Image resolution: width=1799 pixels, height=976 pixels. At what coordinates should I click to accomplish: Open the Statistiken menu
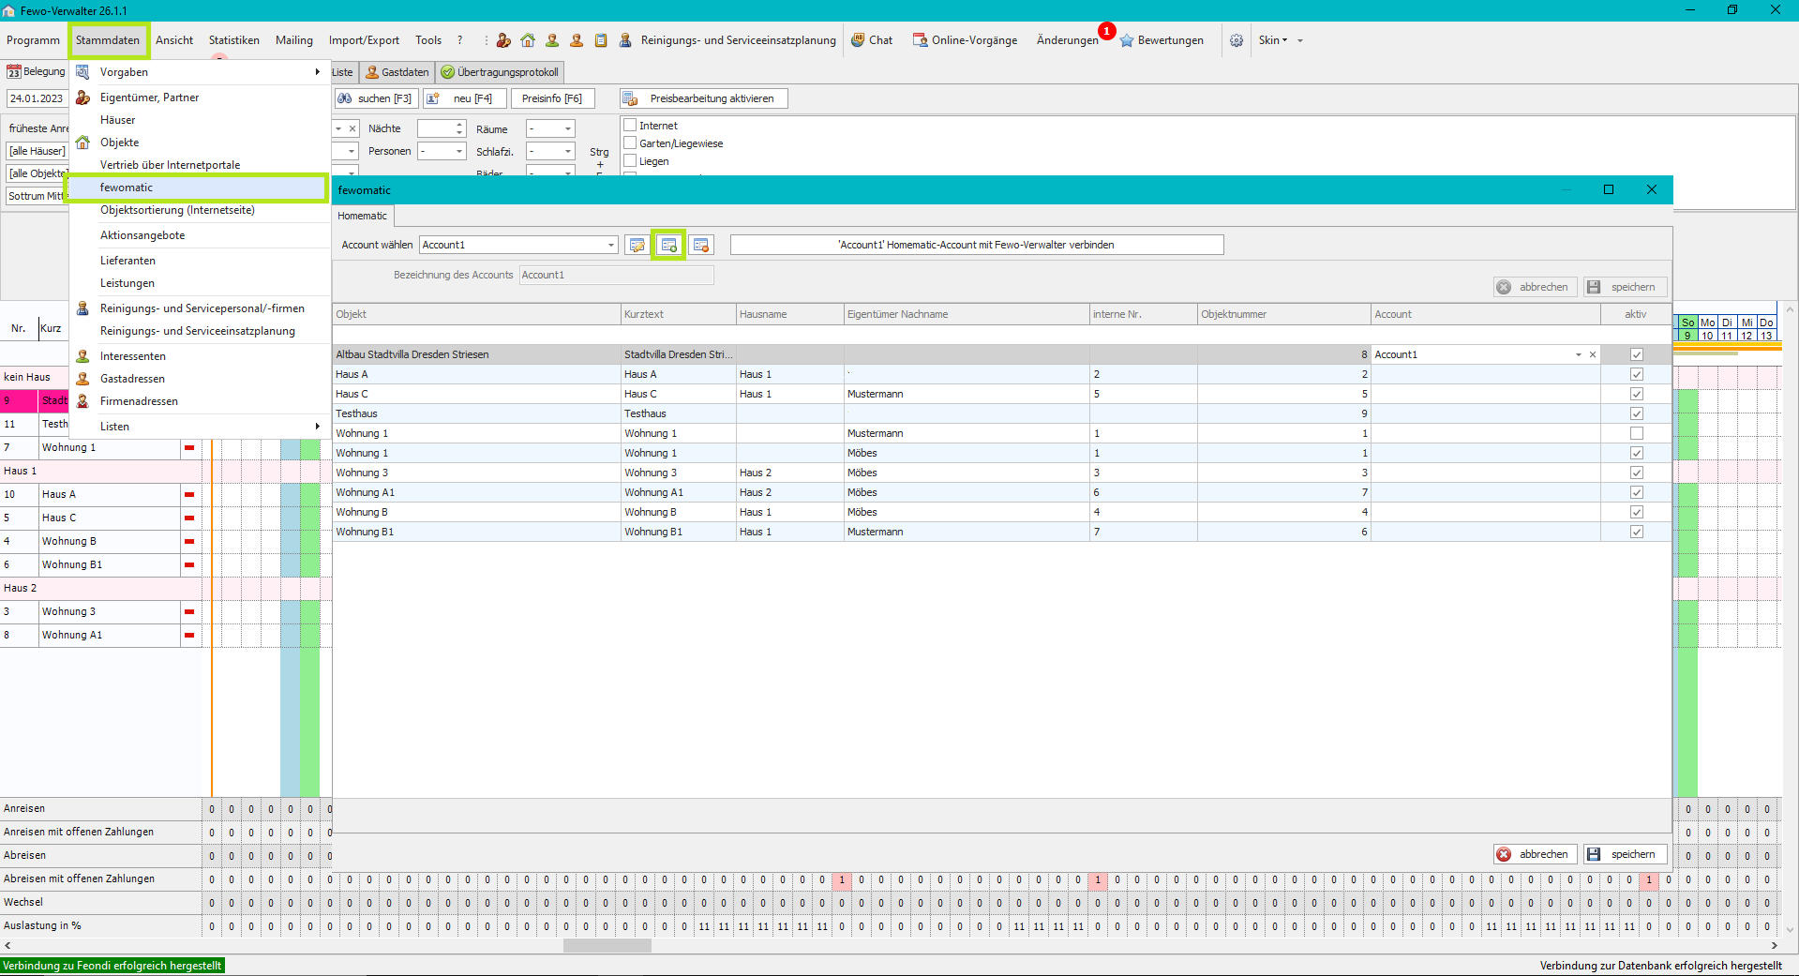click(x=234, y=40)
